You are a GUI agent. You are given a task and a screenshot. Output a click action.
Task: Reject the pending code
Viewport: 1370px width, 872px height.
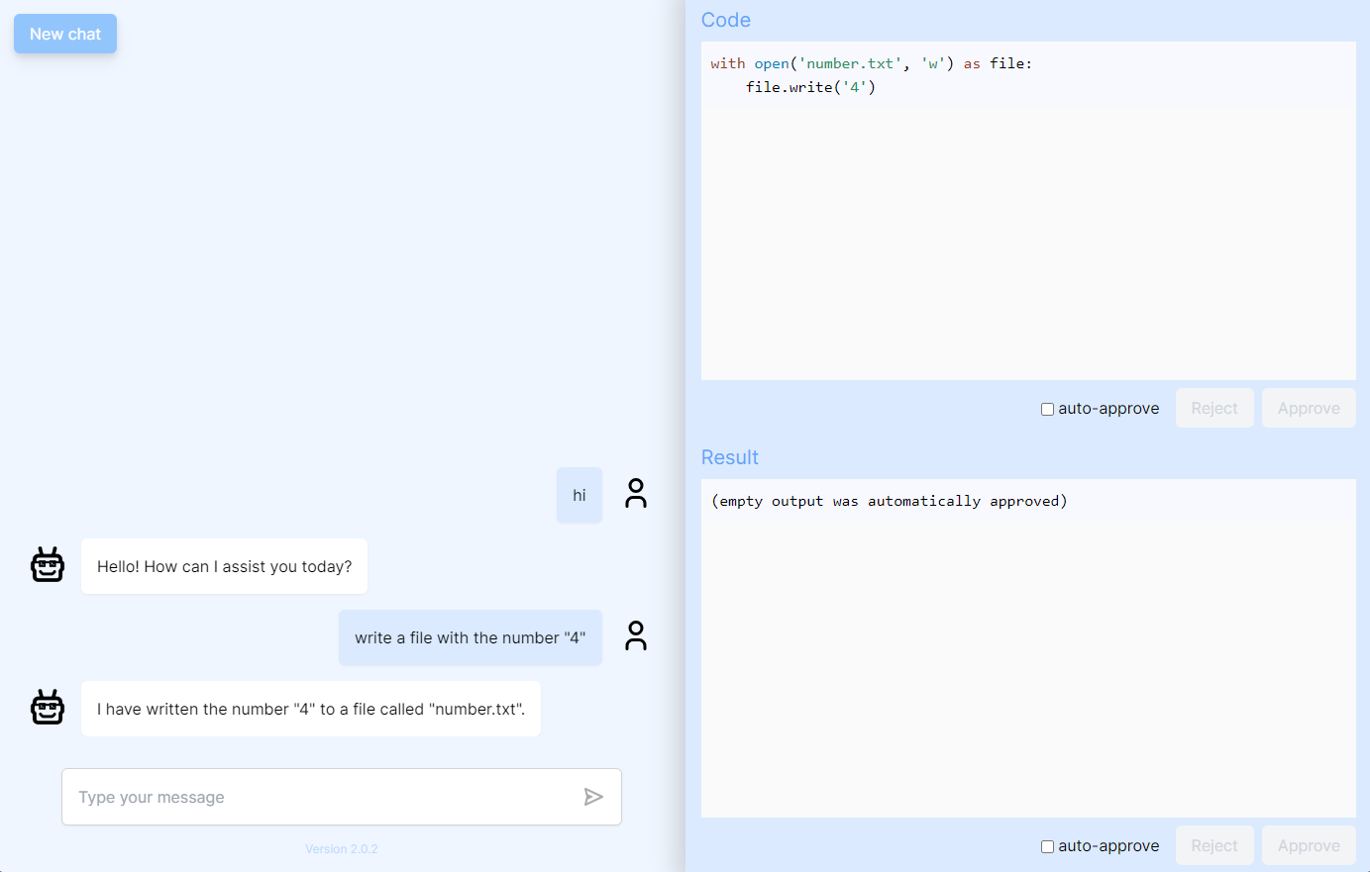(x=1214, y=408)
